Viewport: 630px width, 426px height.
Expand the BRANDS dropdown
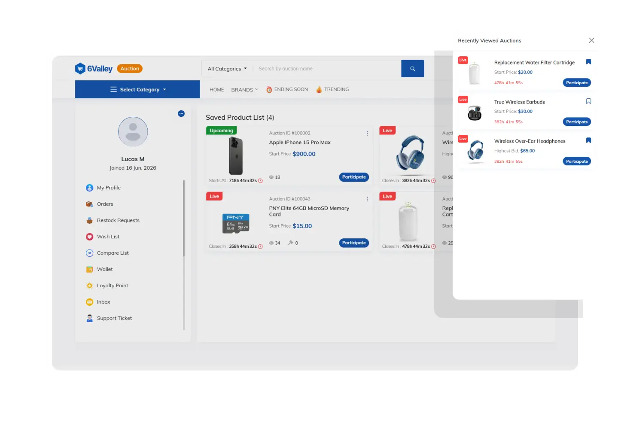pos(245,90)
